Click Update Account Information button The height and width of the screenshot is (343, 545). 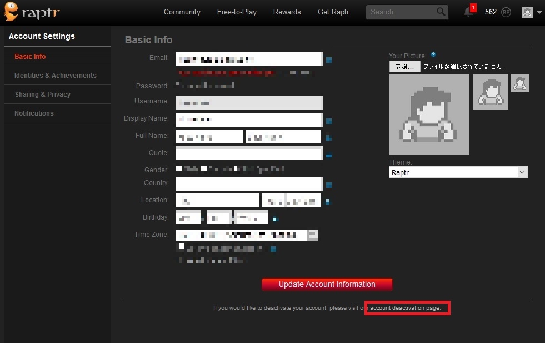327,284
